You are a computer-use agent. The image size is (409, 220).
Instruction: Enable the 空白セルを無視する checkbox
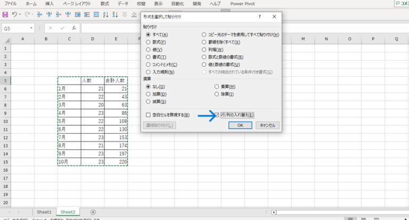pos(148,115)
